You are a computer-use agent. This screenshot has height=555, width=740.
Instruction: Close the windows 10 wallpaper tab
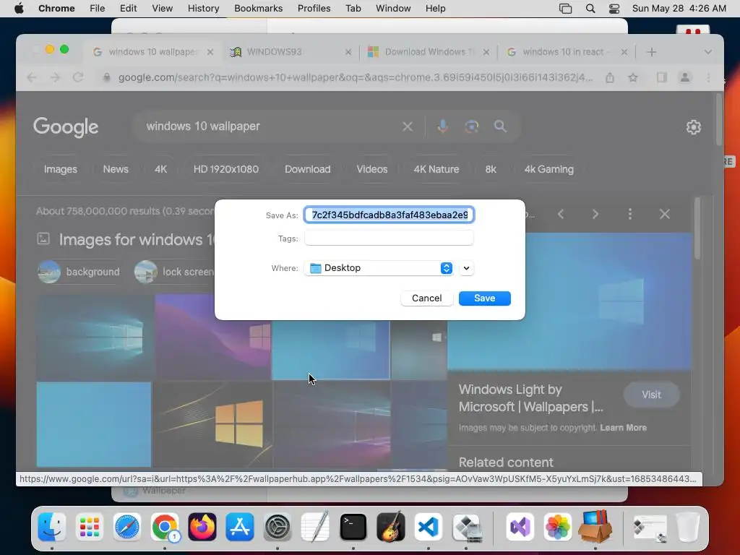coord(210,52)
